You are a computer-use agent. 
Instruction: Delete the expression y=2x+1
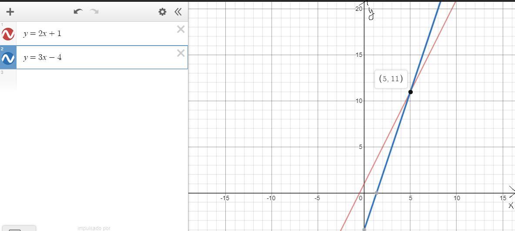pyautogui.click(x=181, y=29)
